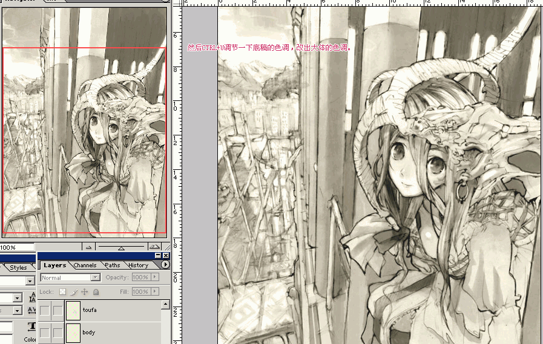
Task: Switch to the History tab
Action: (138, 265)
